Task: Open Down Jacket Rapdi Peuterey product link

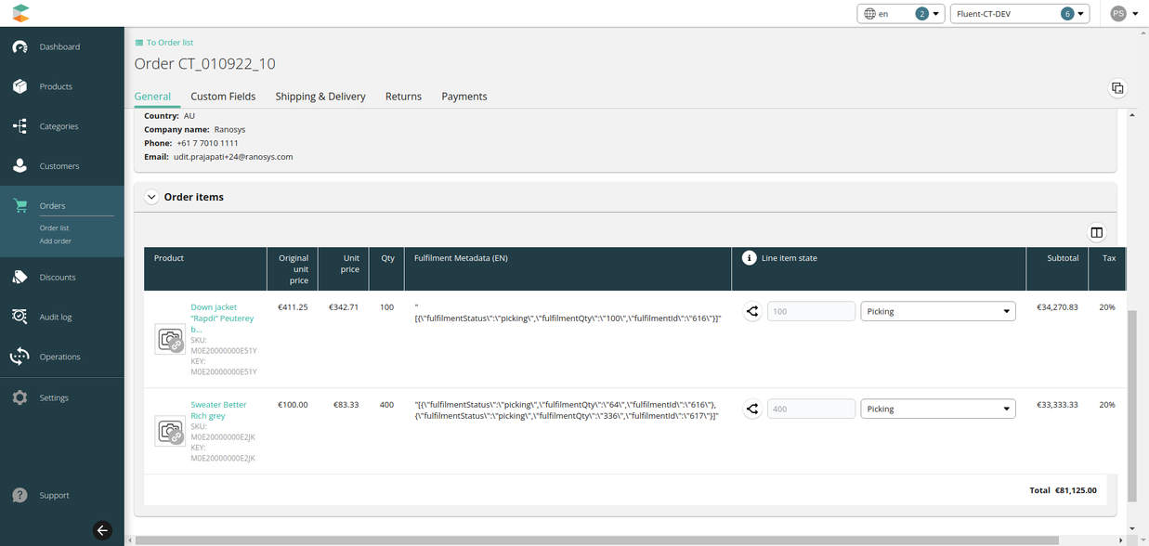Action: 221,318
